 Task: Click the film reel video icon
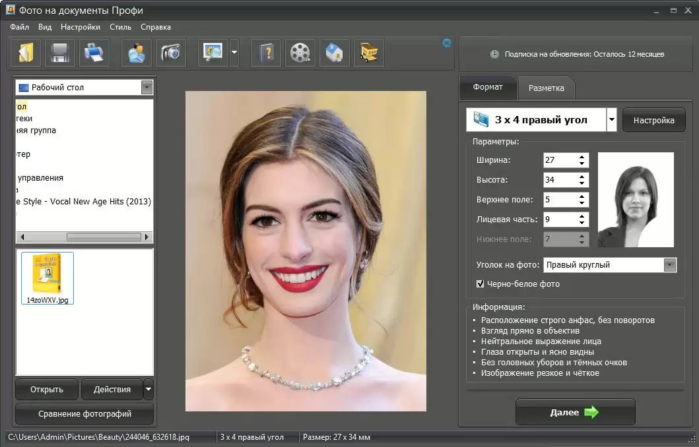point(300,53)
